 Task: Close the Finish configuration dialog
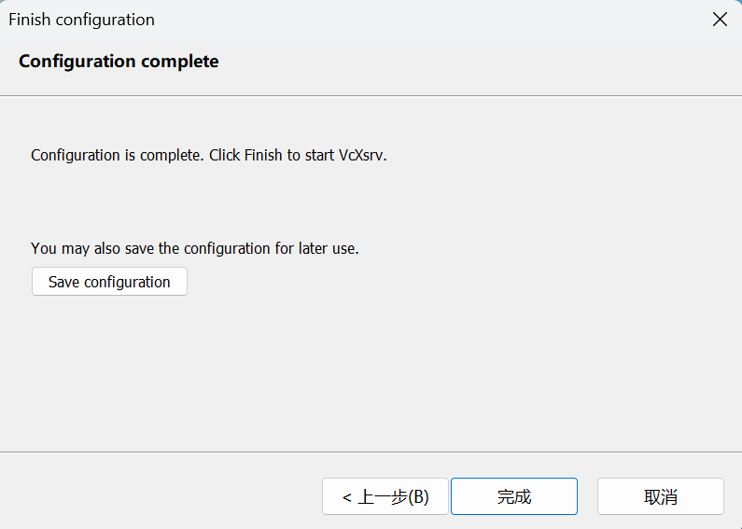(720, 20)
